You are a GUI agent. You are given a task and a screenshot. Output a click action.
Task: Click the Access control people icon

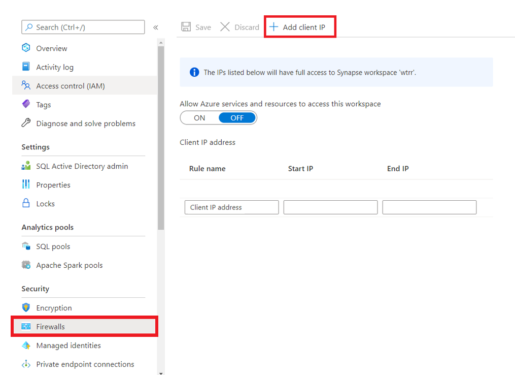(26, 85)
